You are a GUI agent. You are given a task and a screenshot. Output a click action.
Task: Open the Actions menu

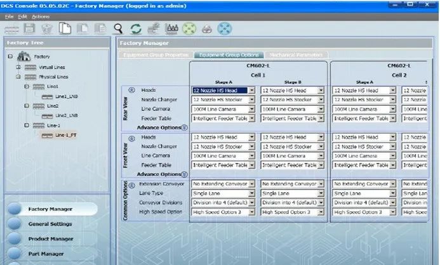point(40,16)
